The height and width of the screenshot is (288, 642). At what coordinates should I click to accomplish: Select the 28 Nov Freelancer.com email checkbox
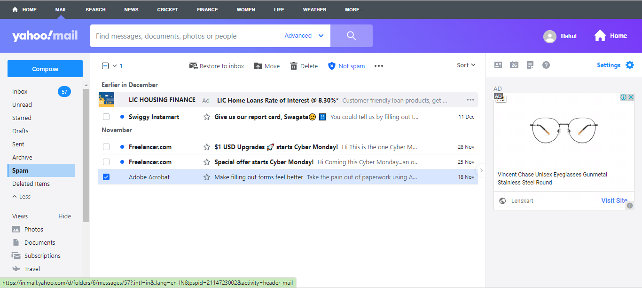pyautogui.click(x=106, y=147)
